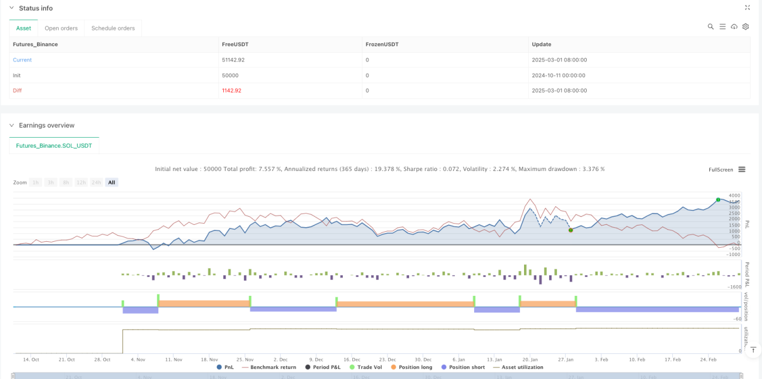The width and height of the screenshot is (762, 379).
Task: Toggle the PnL legend series
Action: coord(225,367)
